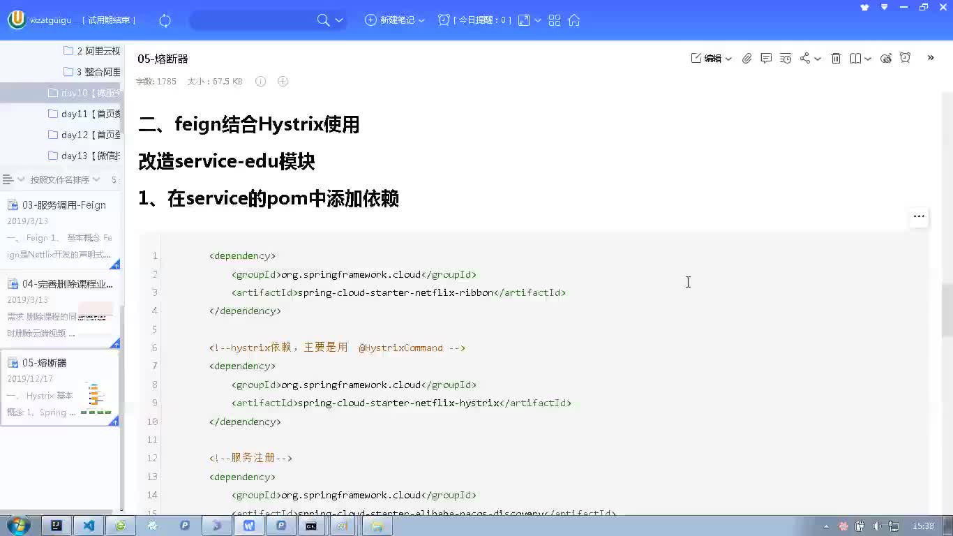Click the 服务注册 comment line
This screenshot has width=953, height=536.
click(x=250, y=459)
